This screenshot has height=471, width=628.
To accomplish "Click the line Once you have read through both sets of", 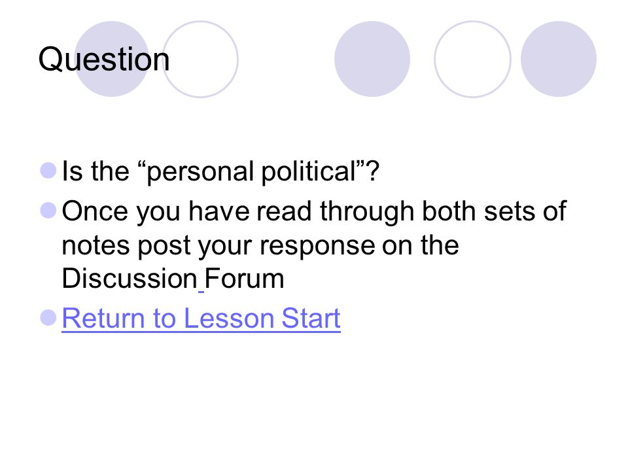I will click(314, 212).
